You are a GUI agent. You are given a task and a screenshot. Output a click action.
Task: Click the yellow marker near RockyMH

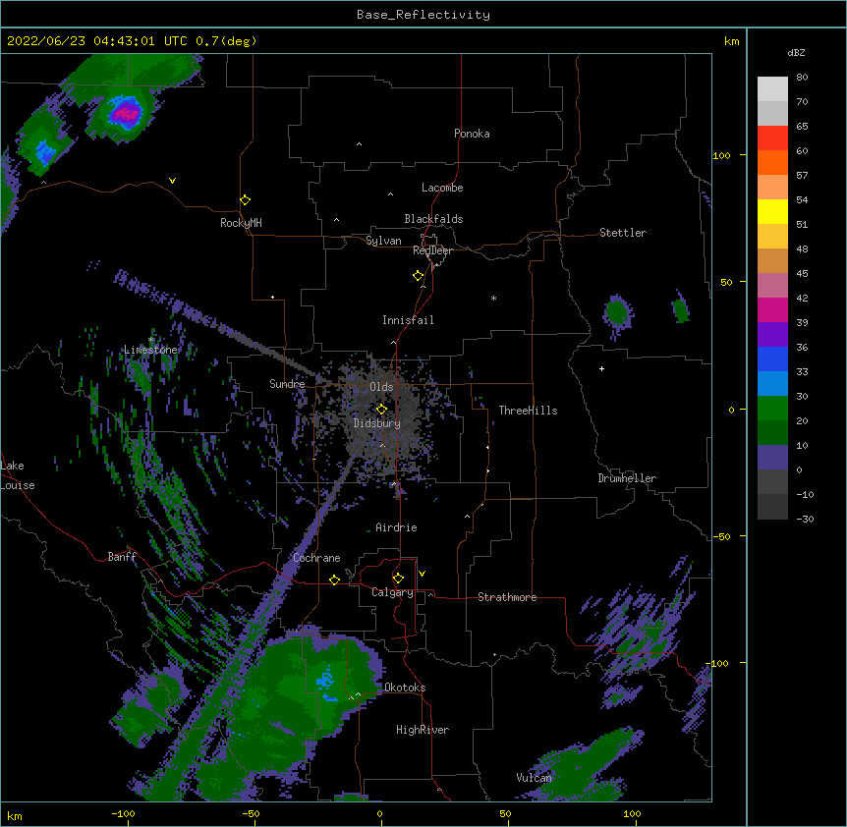coord(246,200)
